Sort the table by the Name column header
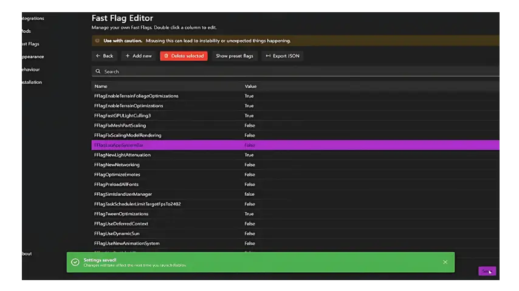This screenshot has width=519, height=291. tap(101, 86)
